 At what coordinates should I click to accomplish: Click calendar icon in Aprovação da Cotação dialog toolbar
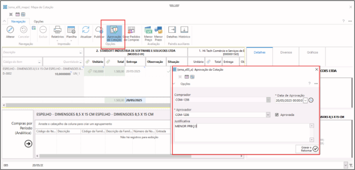coord(187,77)
